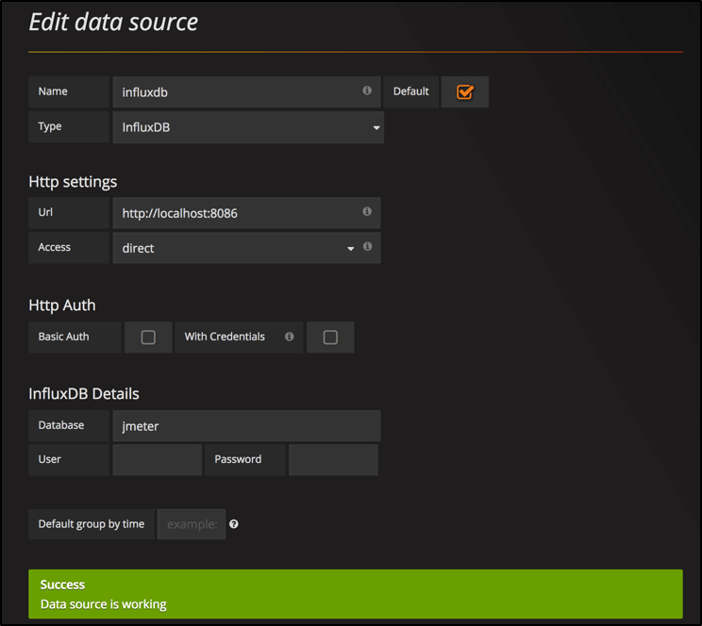This screenshot has height=626, width=702.
Task: Click the 'Access' field label
Action: [54, 247]
